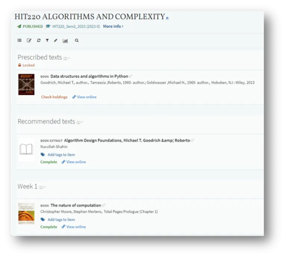Open More info link
The image size is (286, 258).
(113, 26)
